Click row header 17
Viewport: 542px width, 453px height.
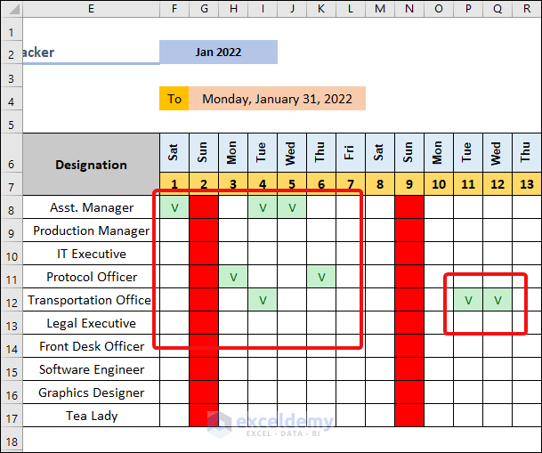tap(11, 417)
